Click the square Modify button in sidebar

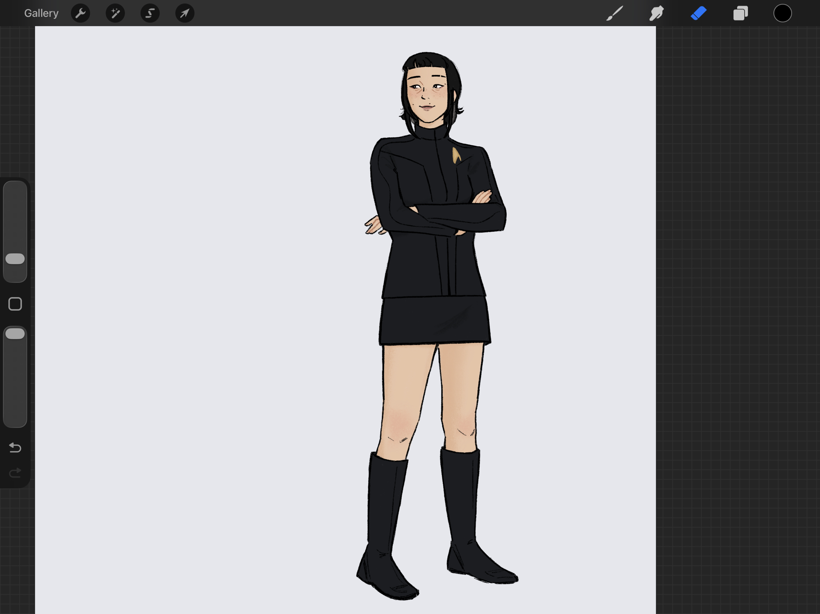tap(15, 304)
